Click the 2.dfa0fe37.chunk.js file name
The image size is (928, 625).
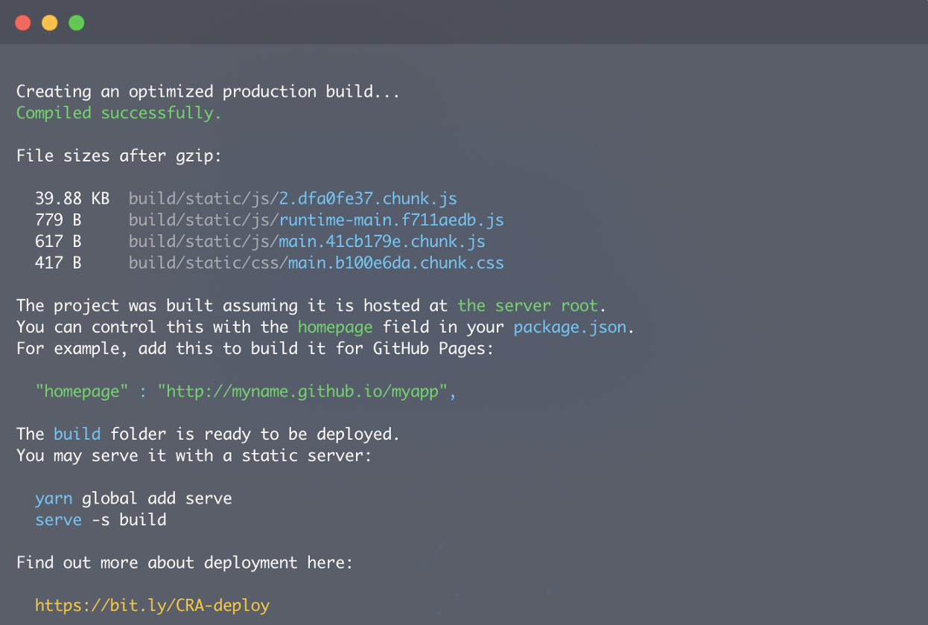(367, 199)
